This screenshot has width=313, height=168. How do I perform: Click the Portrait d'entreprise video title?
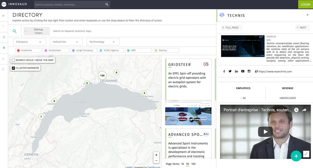click(257, 110)
